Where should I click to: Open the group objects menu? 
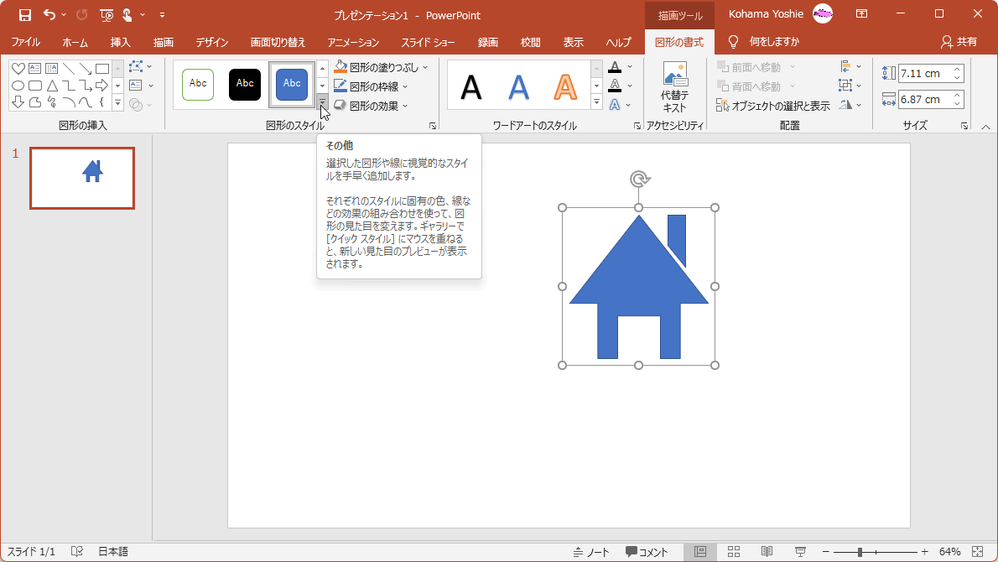[850, 86]
